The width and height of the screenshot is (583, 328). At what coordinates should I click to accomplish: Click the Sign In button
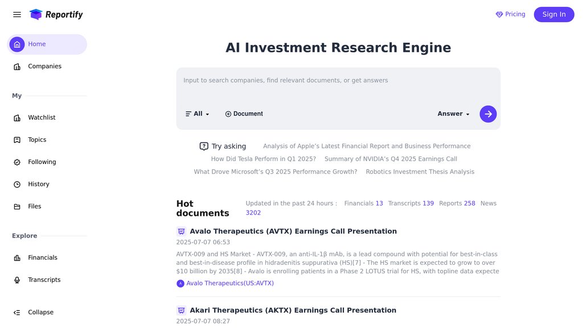click(x=553, y=14)
